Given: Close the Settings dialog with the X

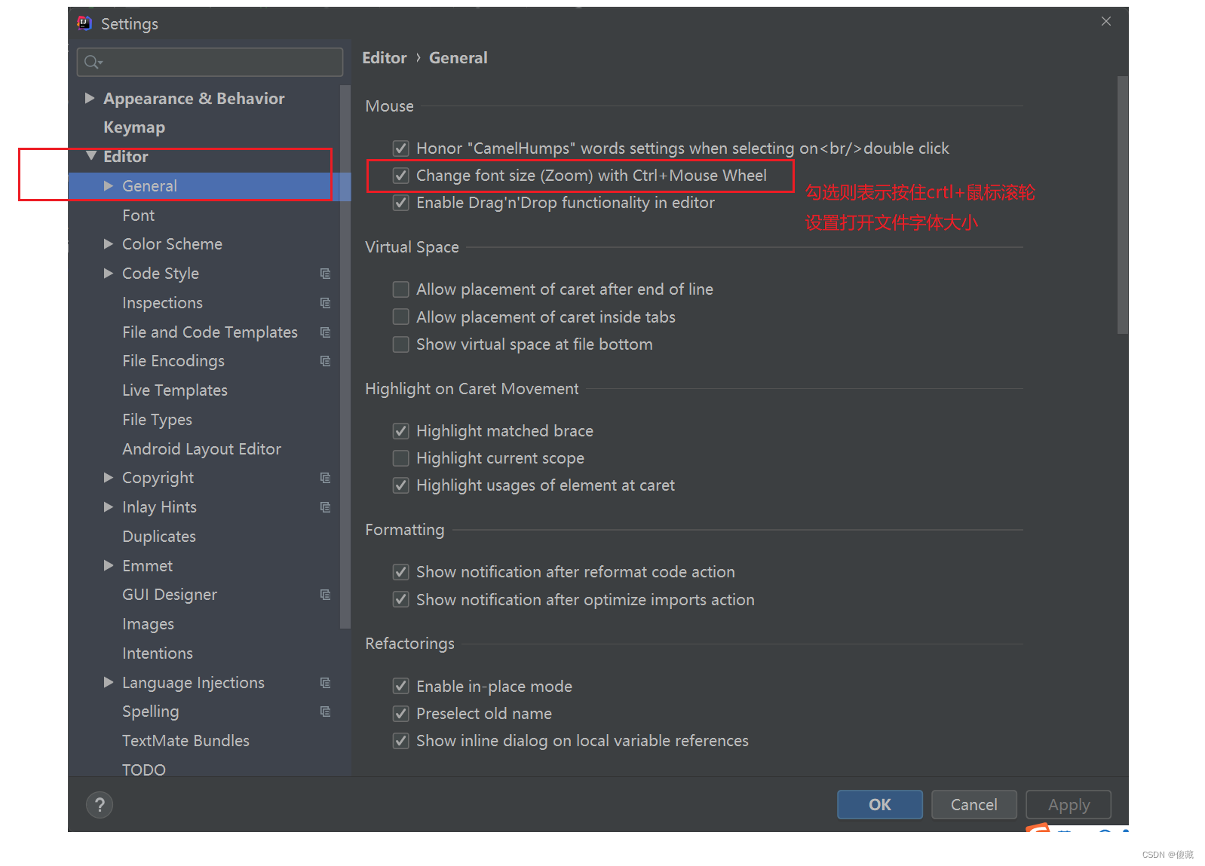Looking at the screenshot, I should tap(1105, 21).
